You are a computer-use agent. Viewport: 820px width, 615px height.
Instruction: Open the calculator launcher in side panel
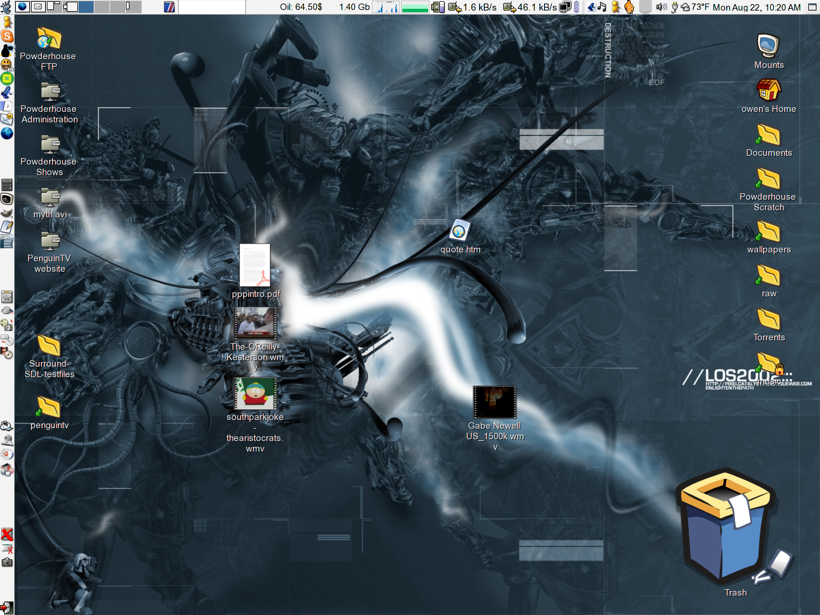pos(7,185)
